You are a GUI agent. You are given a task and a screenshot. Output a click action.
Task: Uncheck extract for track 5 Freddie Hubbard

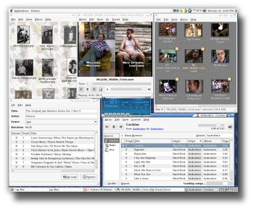17,154
